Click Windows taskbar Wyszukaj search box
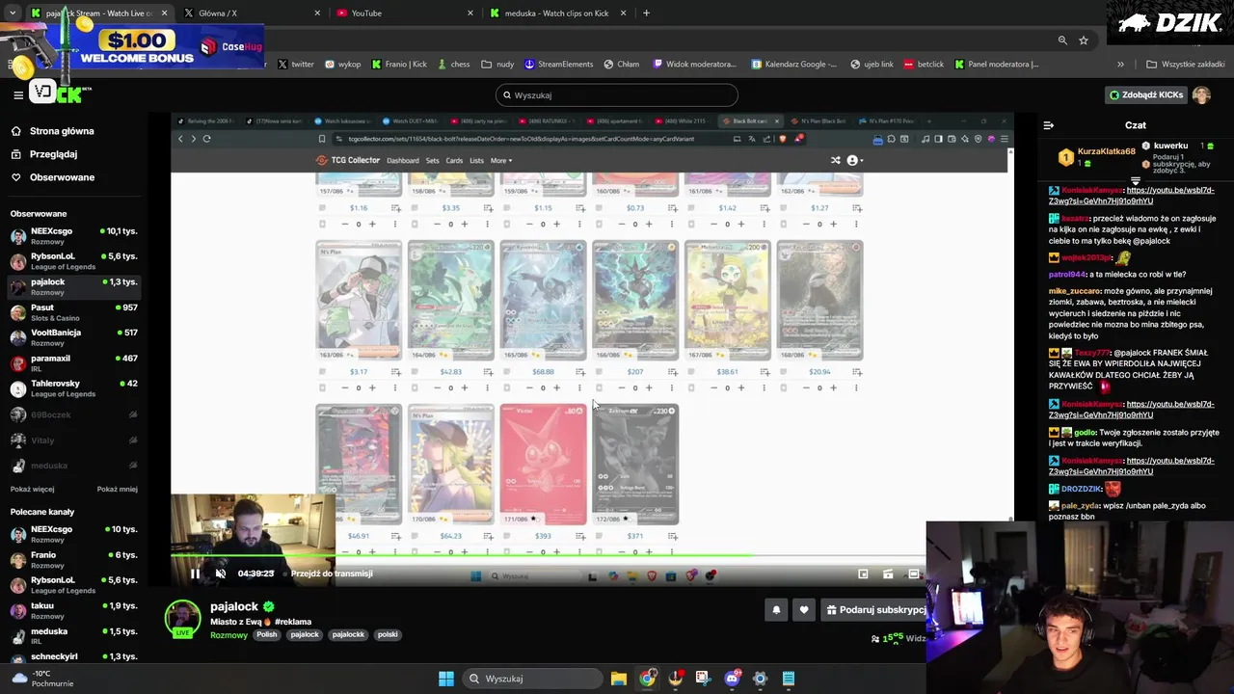This screenshot has width=1234, height=694. point(530,679)
